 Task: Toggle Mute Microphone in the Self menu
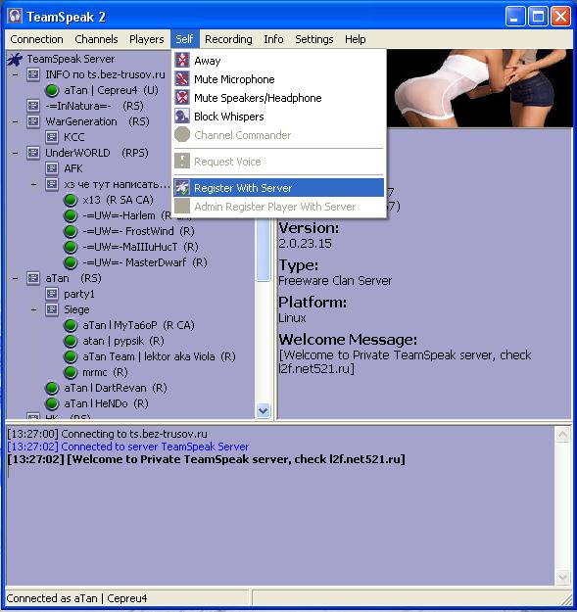(x=279, y=79)
